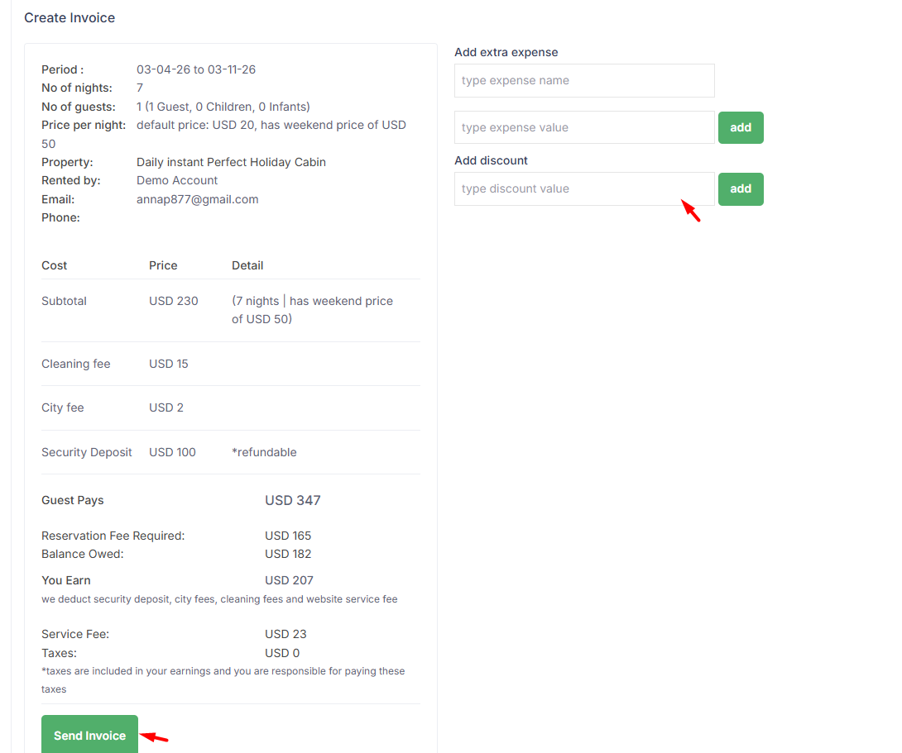Image resolution: width=902 pixels, height=753 pixels.
Task: Click the Subtotal price USD 230
Action: coord(173,301)
